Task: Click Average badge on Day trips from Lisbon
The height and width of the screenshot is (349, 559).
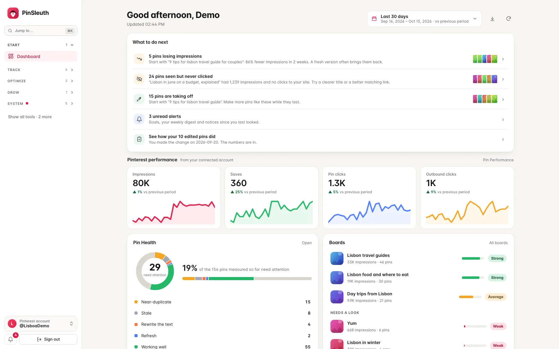Action: (496, 297)
